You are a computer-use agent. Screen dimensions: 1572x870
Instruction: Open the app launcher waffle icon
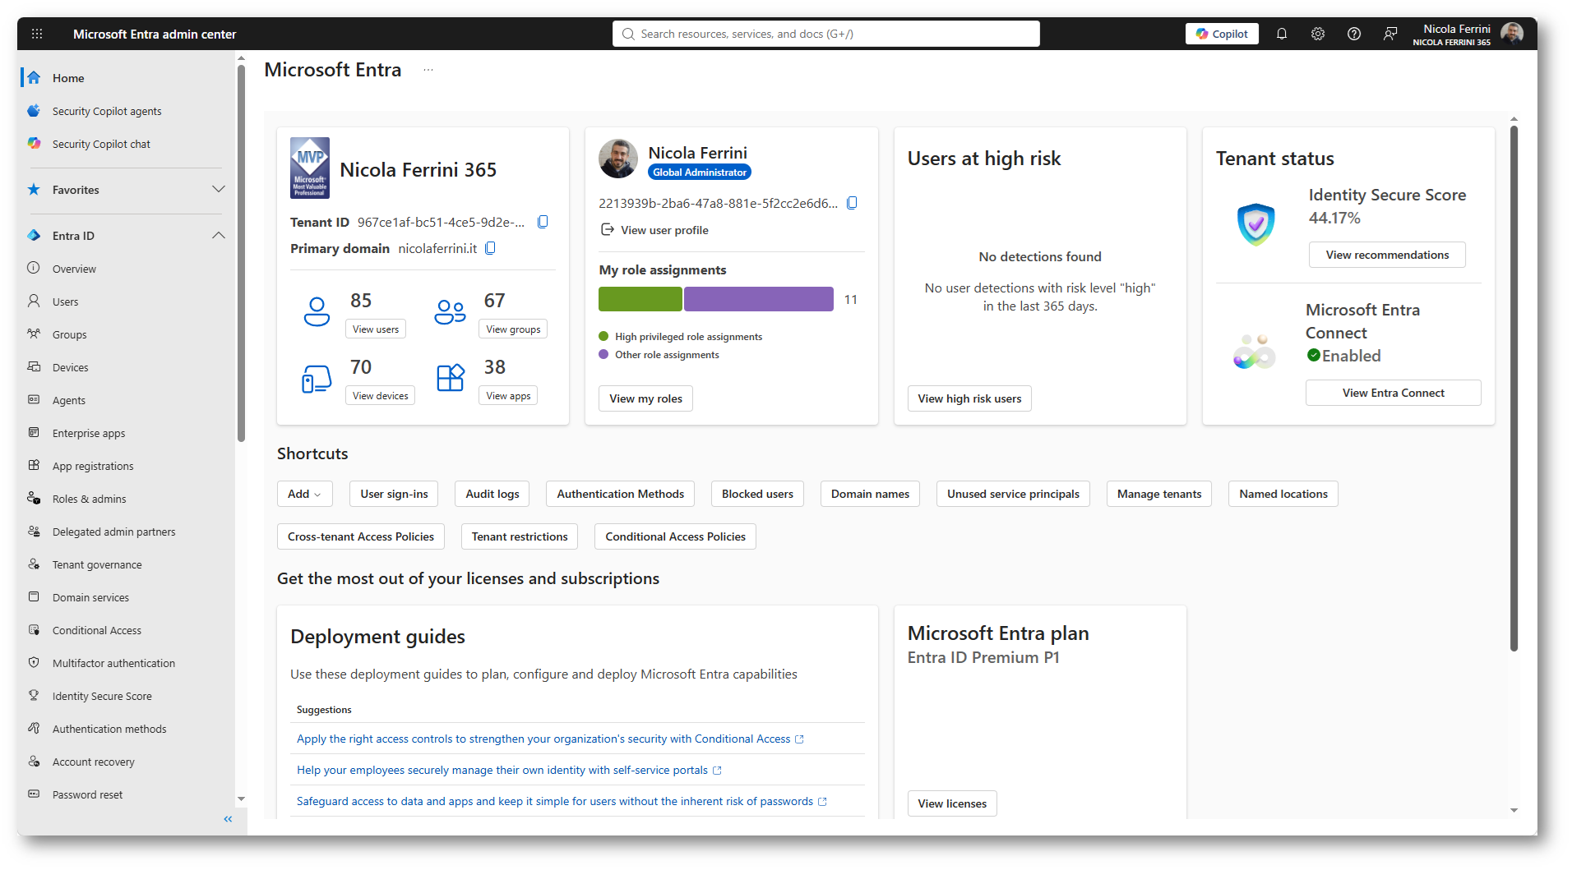[37, 34]
